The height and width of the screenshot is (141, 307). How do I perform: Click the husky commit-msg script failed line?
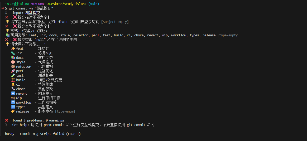tap(43, 134)
